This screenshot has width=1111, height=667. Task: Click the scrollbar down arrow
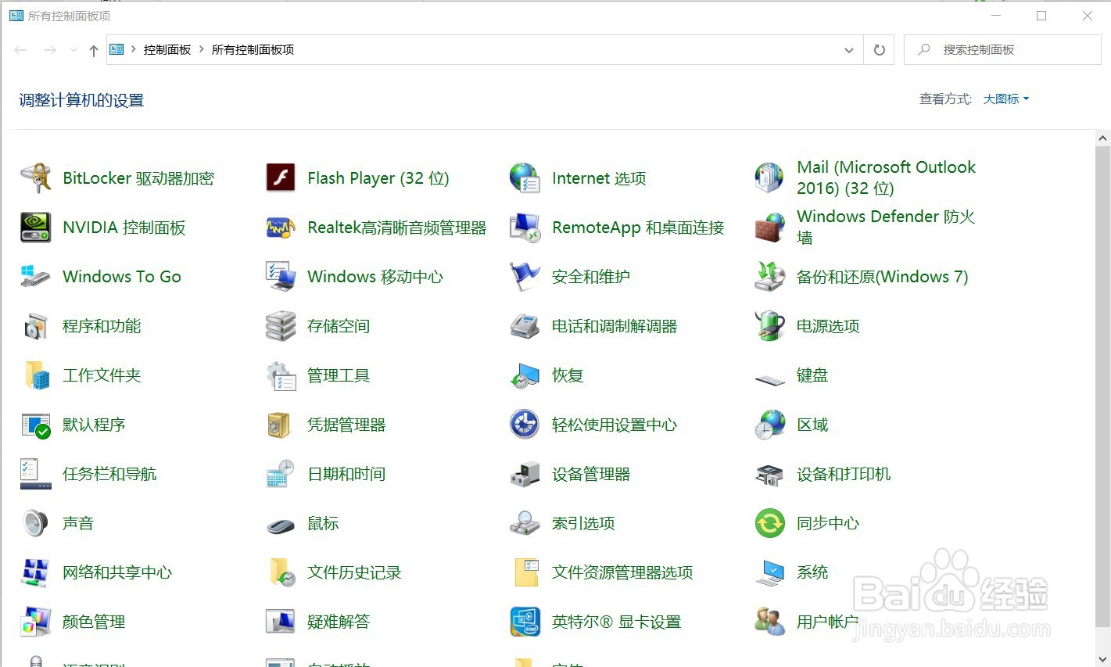1102,659
